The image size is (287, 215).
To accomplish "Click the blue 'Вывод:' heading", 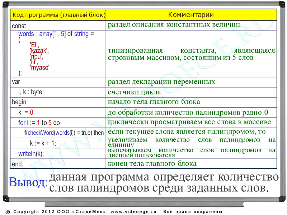I will tap(28, 182).
